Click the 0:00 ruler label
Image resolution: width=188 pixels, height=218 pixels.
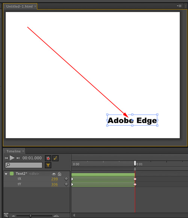76,164
